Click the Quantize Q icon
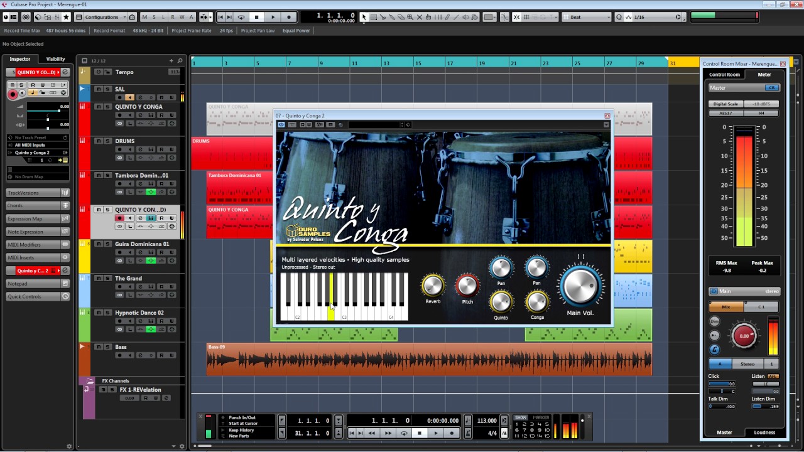The height and width of the screenshot is (452, 804). click(619, 17)
